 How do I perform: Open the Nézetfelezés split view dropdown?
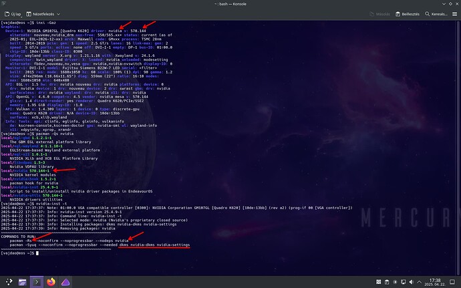pos(43,14)
